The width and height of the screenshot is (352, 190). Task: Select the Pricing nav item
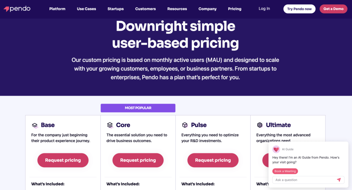click(x=235, y=9)
